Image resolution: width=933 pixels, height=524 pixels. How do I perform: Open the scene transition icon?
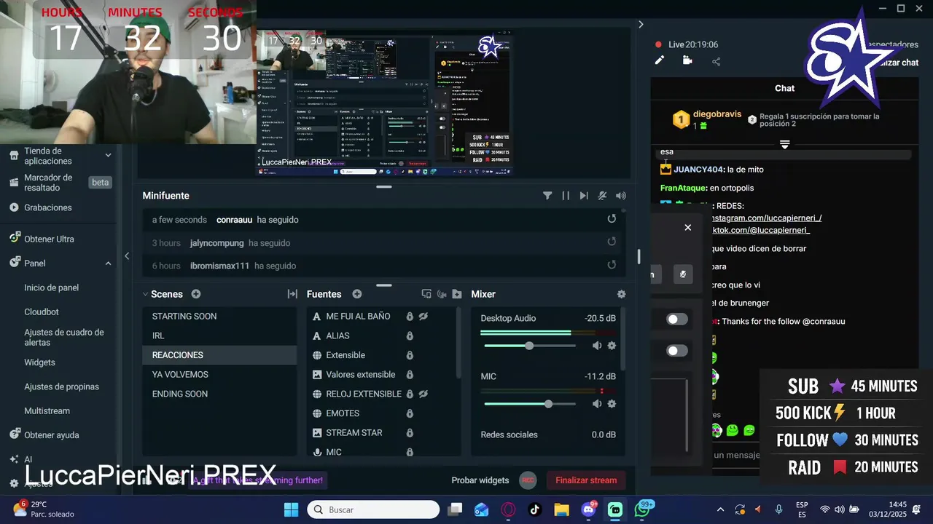pos(292,294)
